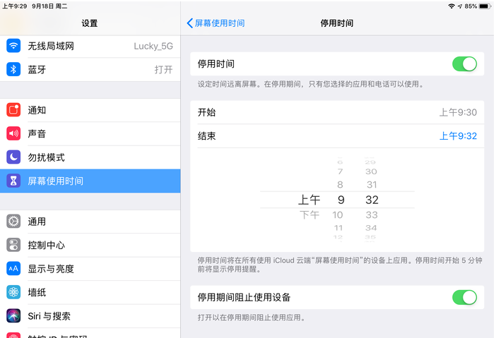The width and height of the screenshot is (496, 338).
Task: Open 无线局域网 settings
Action: click(90, 46)
